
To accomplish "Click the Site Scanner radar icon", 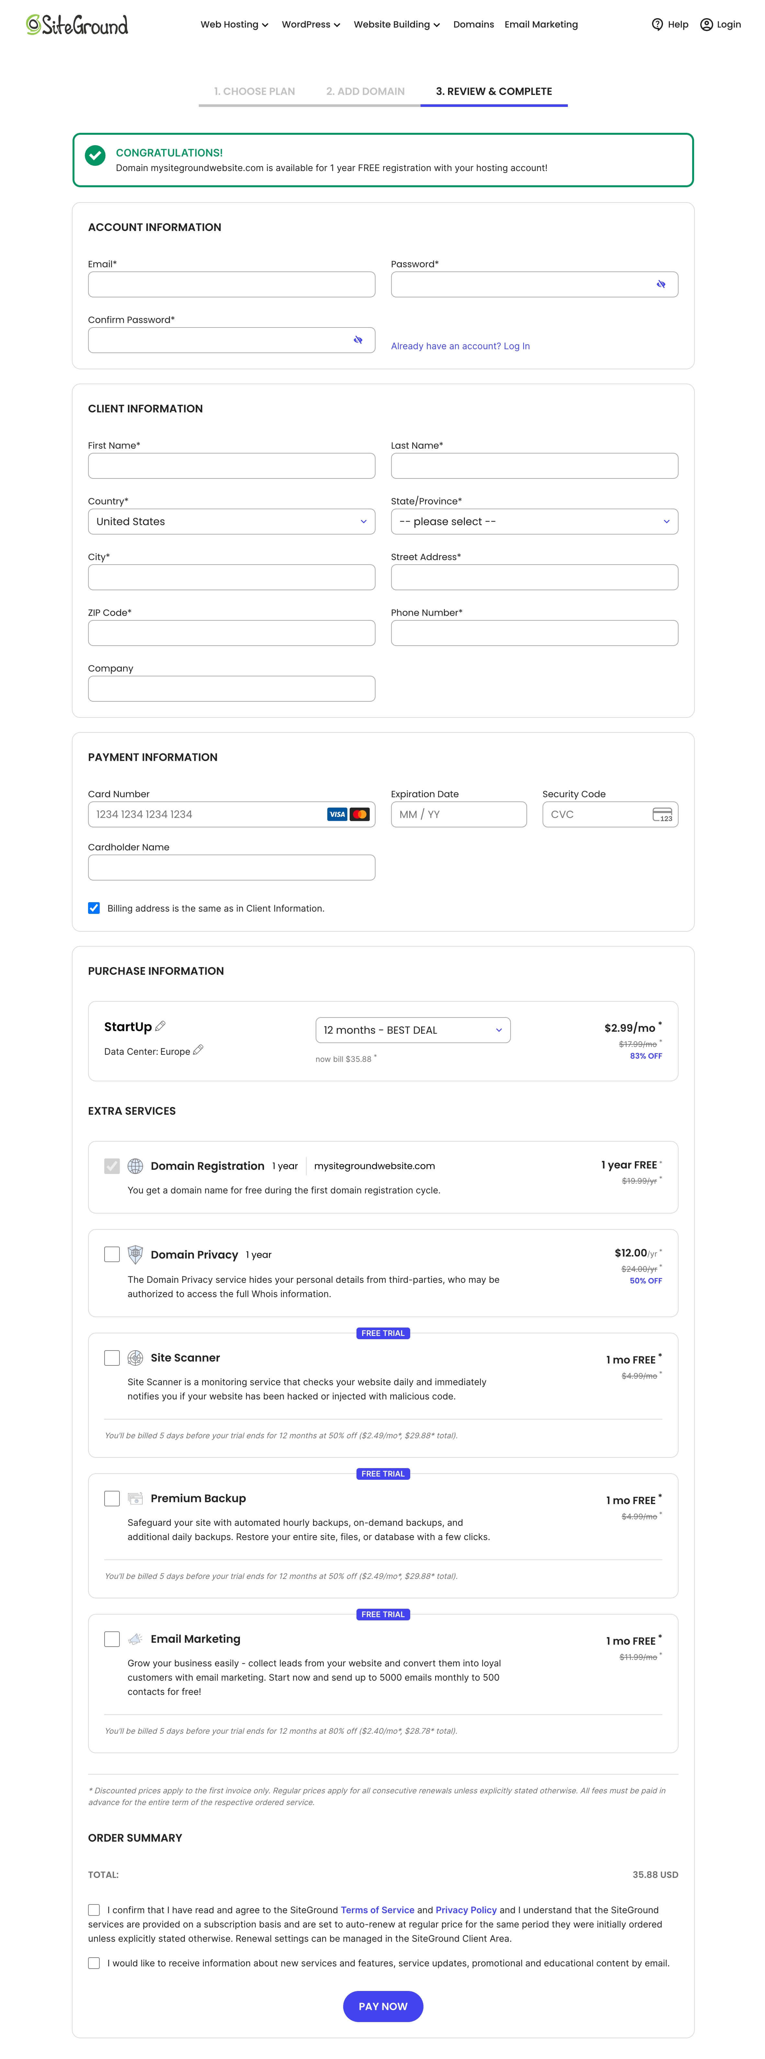I will pyautogui.click(x=136, y=1357).
